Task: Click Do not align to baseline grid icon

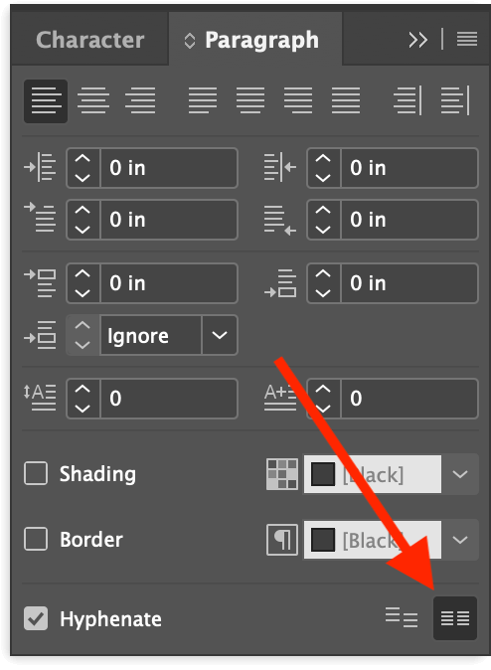Action: pyautogui.click(x=402, y=618)
